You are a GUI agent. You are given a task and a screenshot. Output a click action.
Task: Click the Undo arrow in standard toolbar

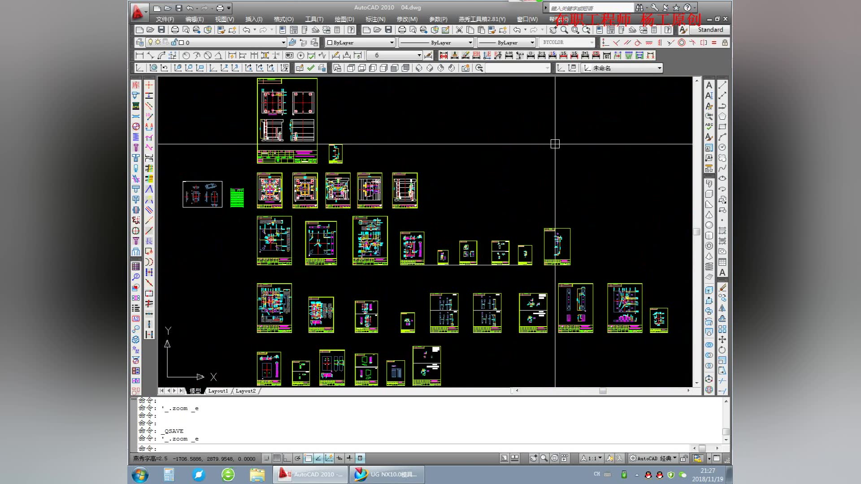click(247, 30)
